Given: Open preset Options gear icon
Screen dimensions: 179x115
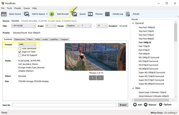Looking at the screenshot, I should [161, 105].
